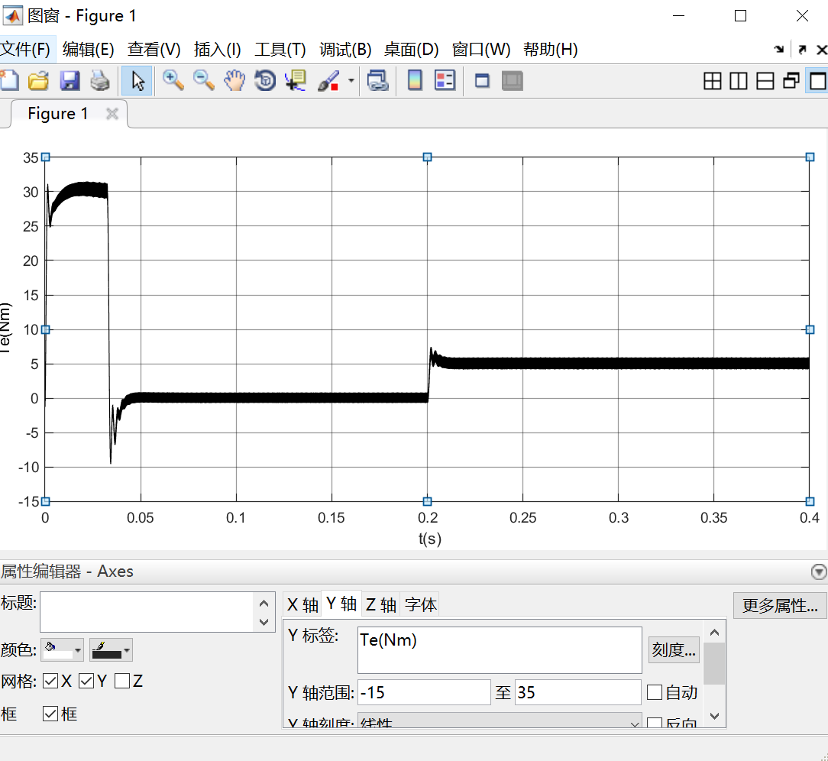The height and width of the screenshot is (761, 828).
Task: Select the t(s) x-axis label
Action: click(x=429, y=539)
